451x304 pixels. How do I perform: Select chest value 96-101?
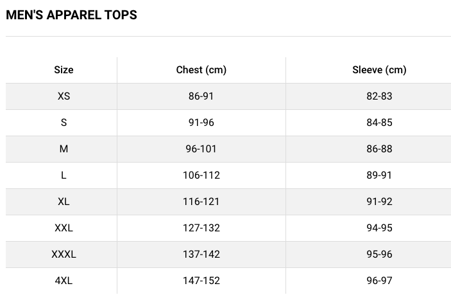tap(201, 149)
